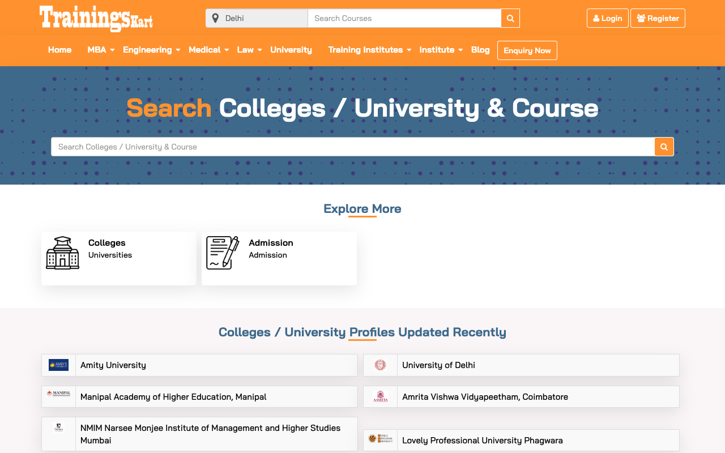This screenshot has width=725, height=453.
Task: Click the Explore More heading
Action: [x=362, y=209]
